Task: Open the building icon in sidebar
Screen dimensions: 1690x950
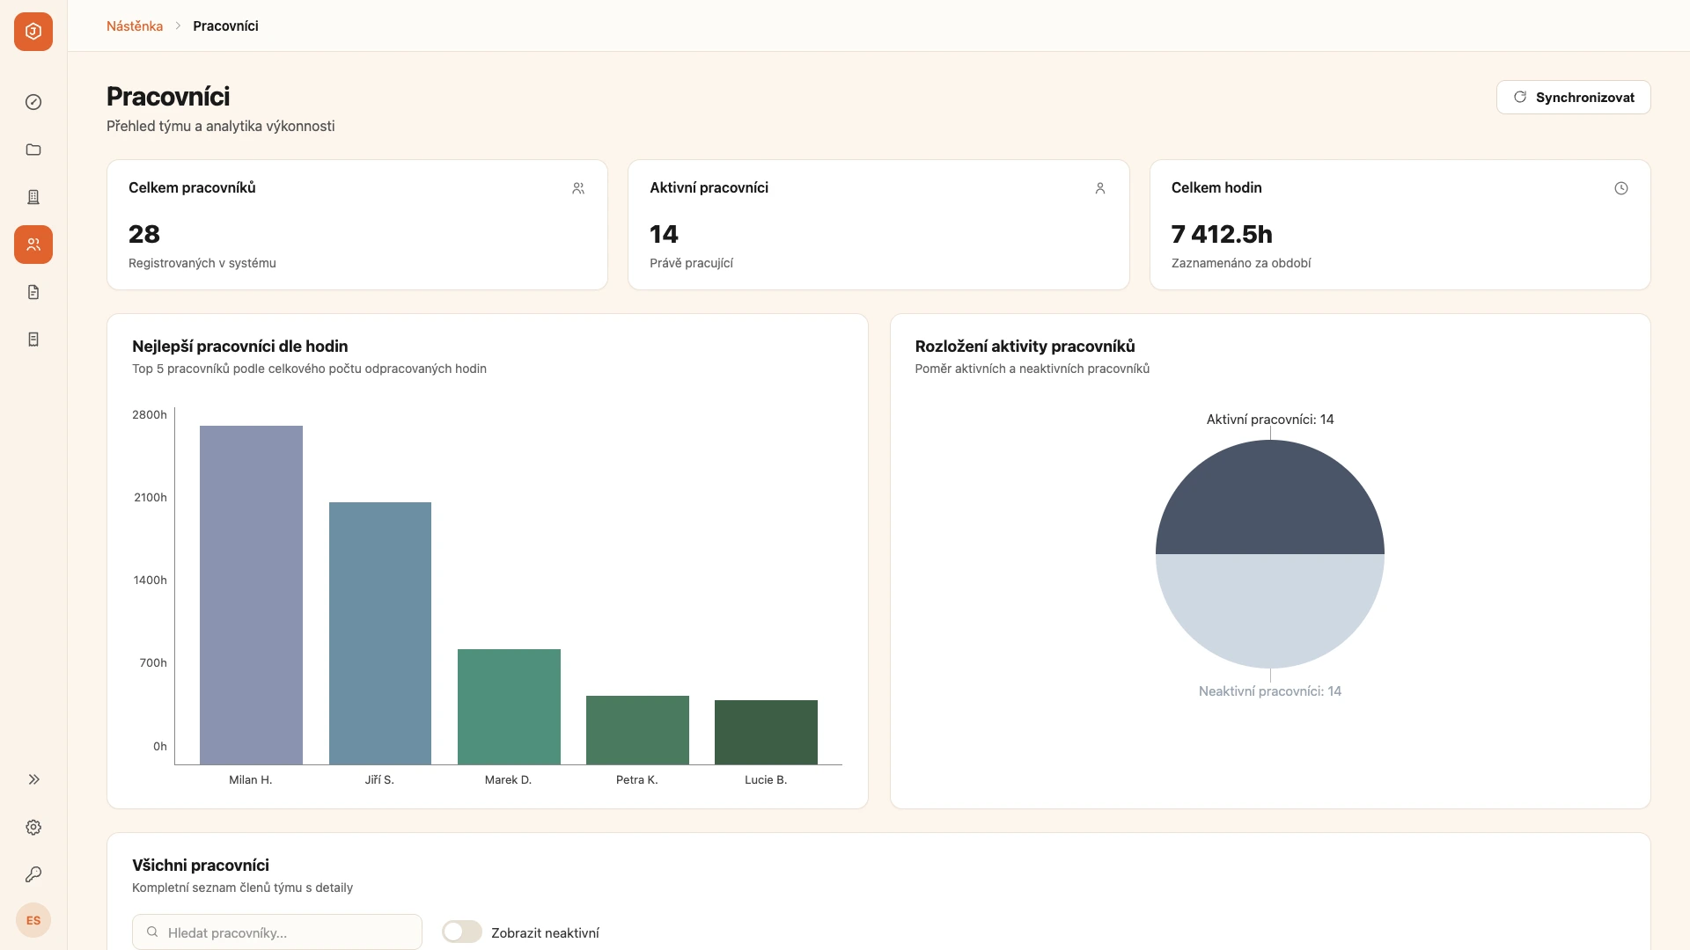Action: point(33,197)
